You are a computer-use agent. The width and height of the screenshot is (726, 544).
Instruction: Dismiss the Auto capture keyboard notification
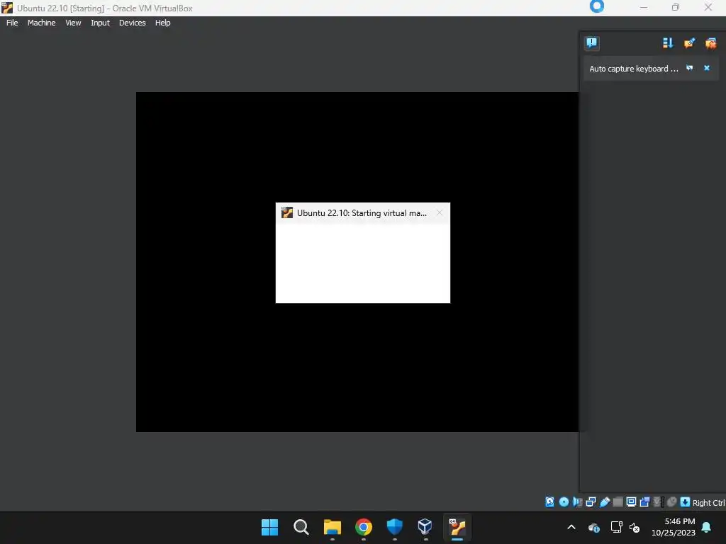[x=707, y=68]
